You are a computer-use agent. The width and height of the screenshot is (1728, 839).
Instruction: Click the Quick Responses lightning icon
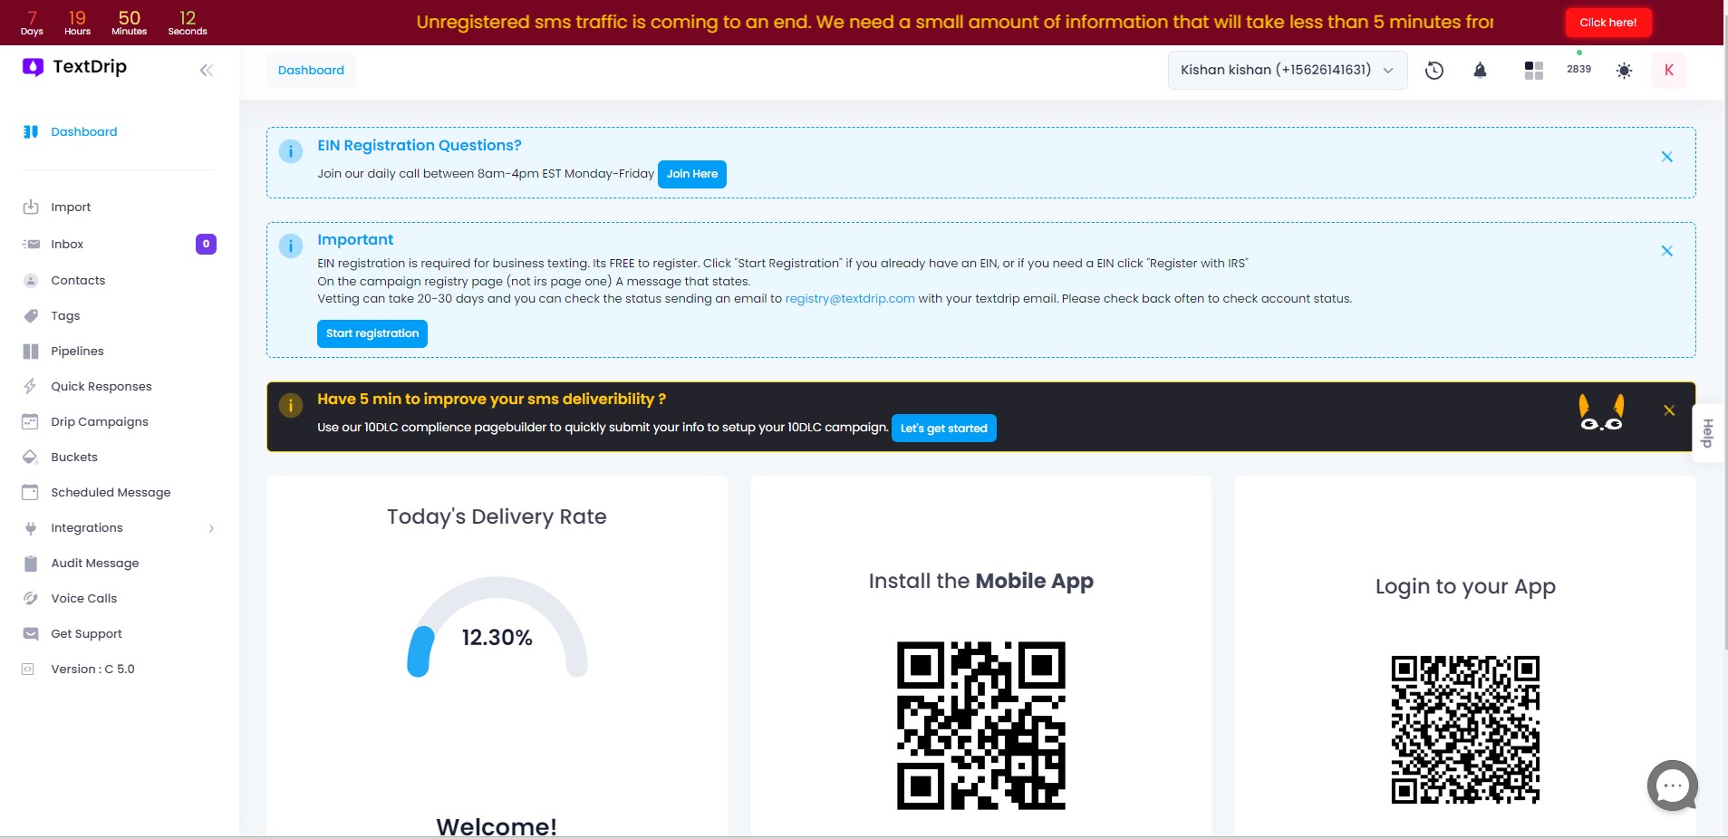(30, 386)
